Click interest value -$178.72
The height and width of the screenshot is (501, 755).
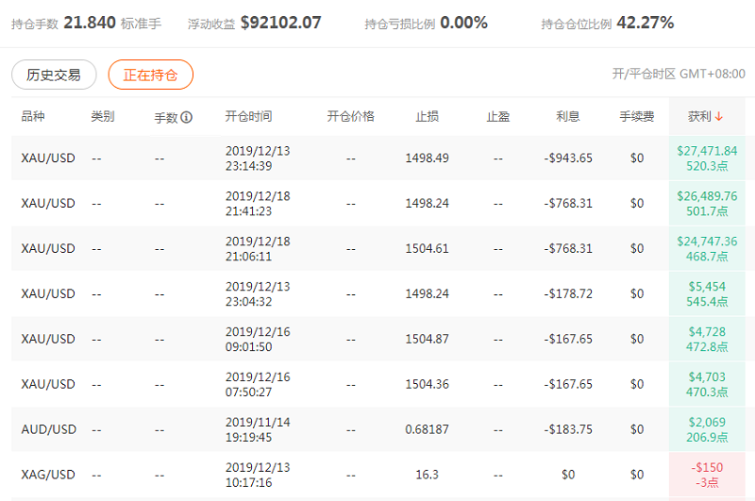[x=568, y=294]
